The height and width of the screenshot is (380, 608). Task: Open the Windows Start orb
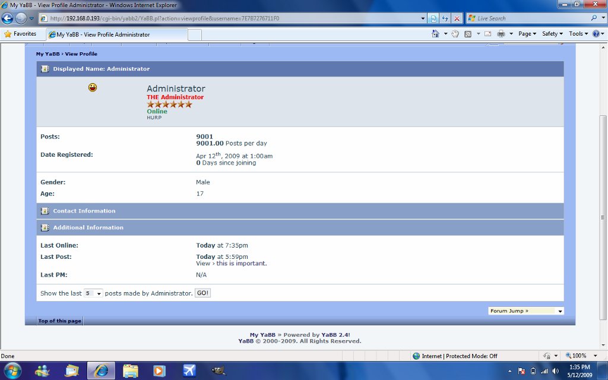pos(12,370)
